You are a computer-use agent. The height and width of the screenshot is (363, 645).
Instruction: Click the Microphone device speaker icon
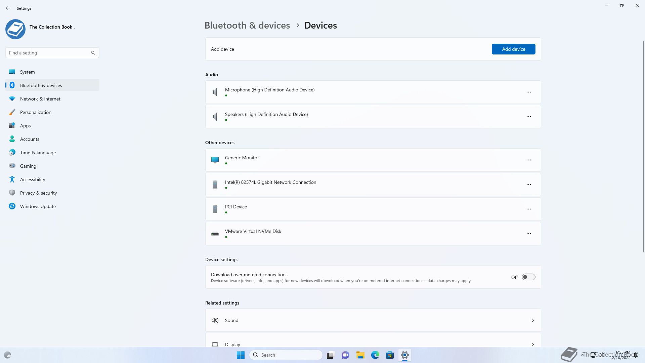(215, 92)
